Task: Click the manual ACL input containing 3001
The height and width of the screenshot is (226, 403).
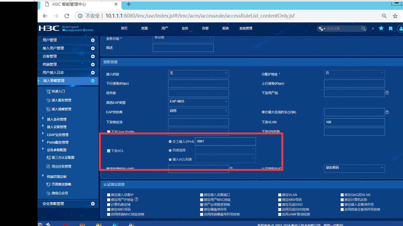Action: 225,141
